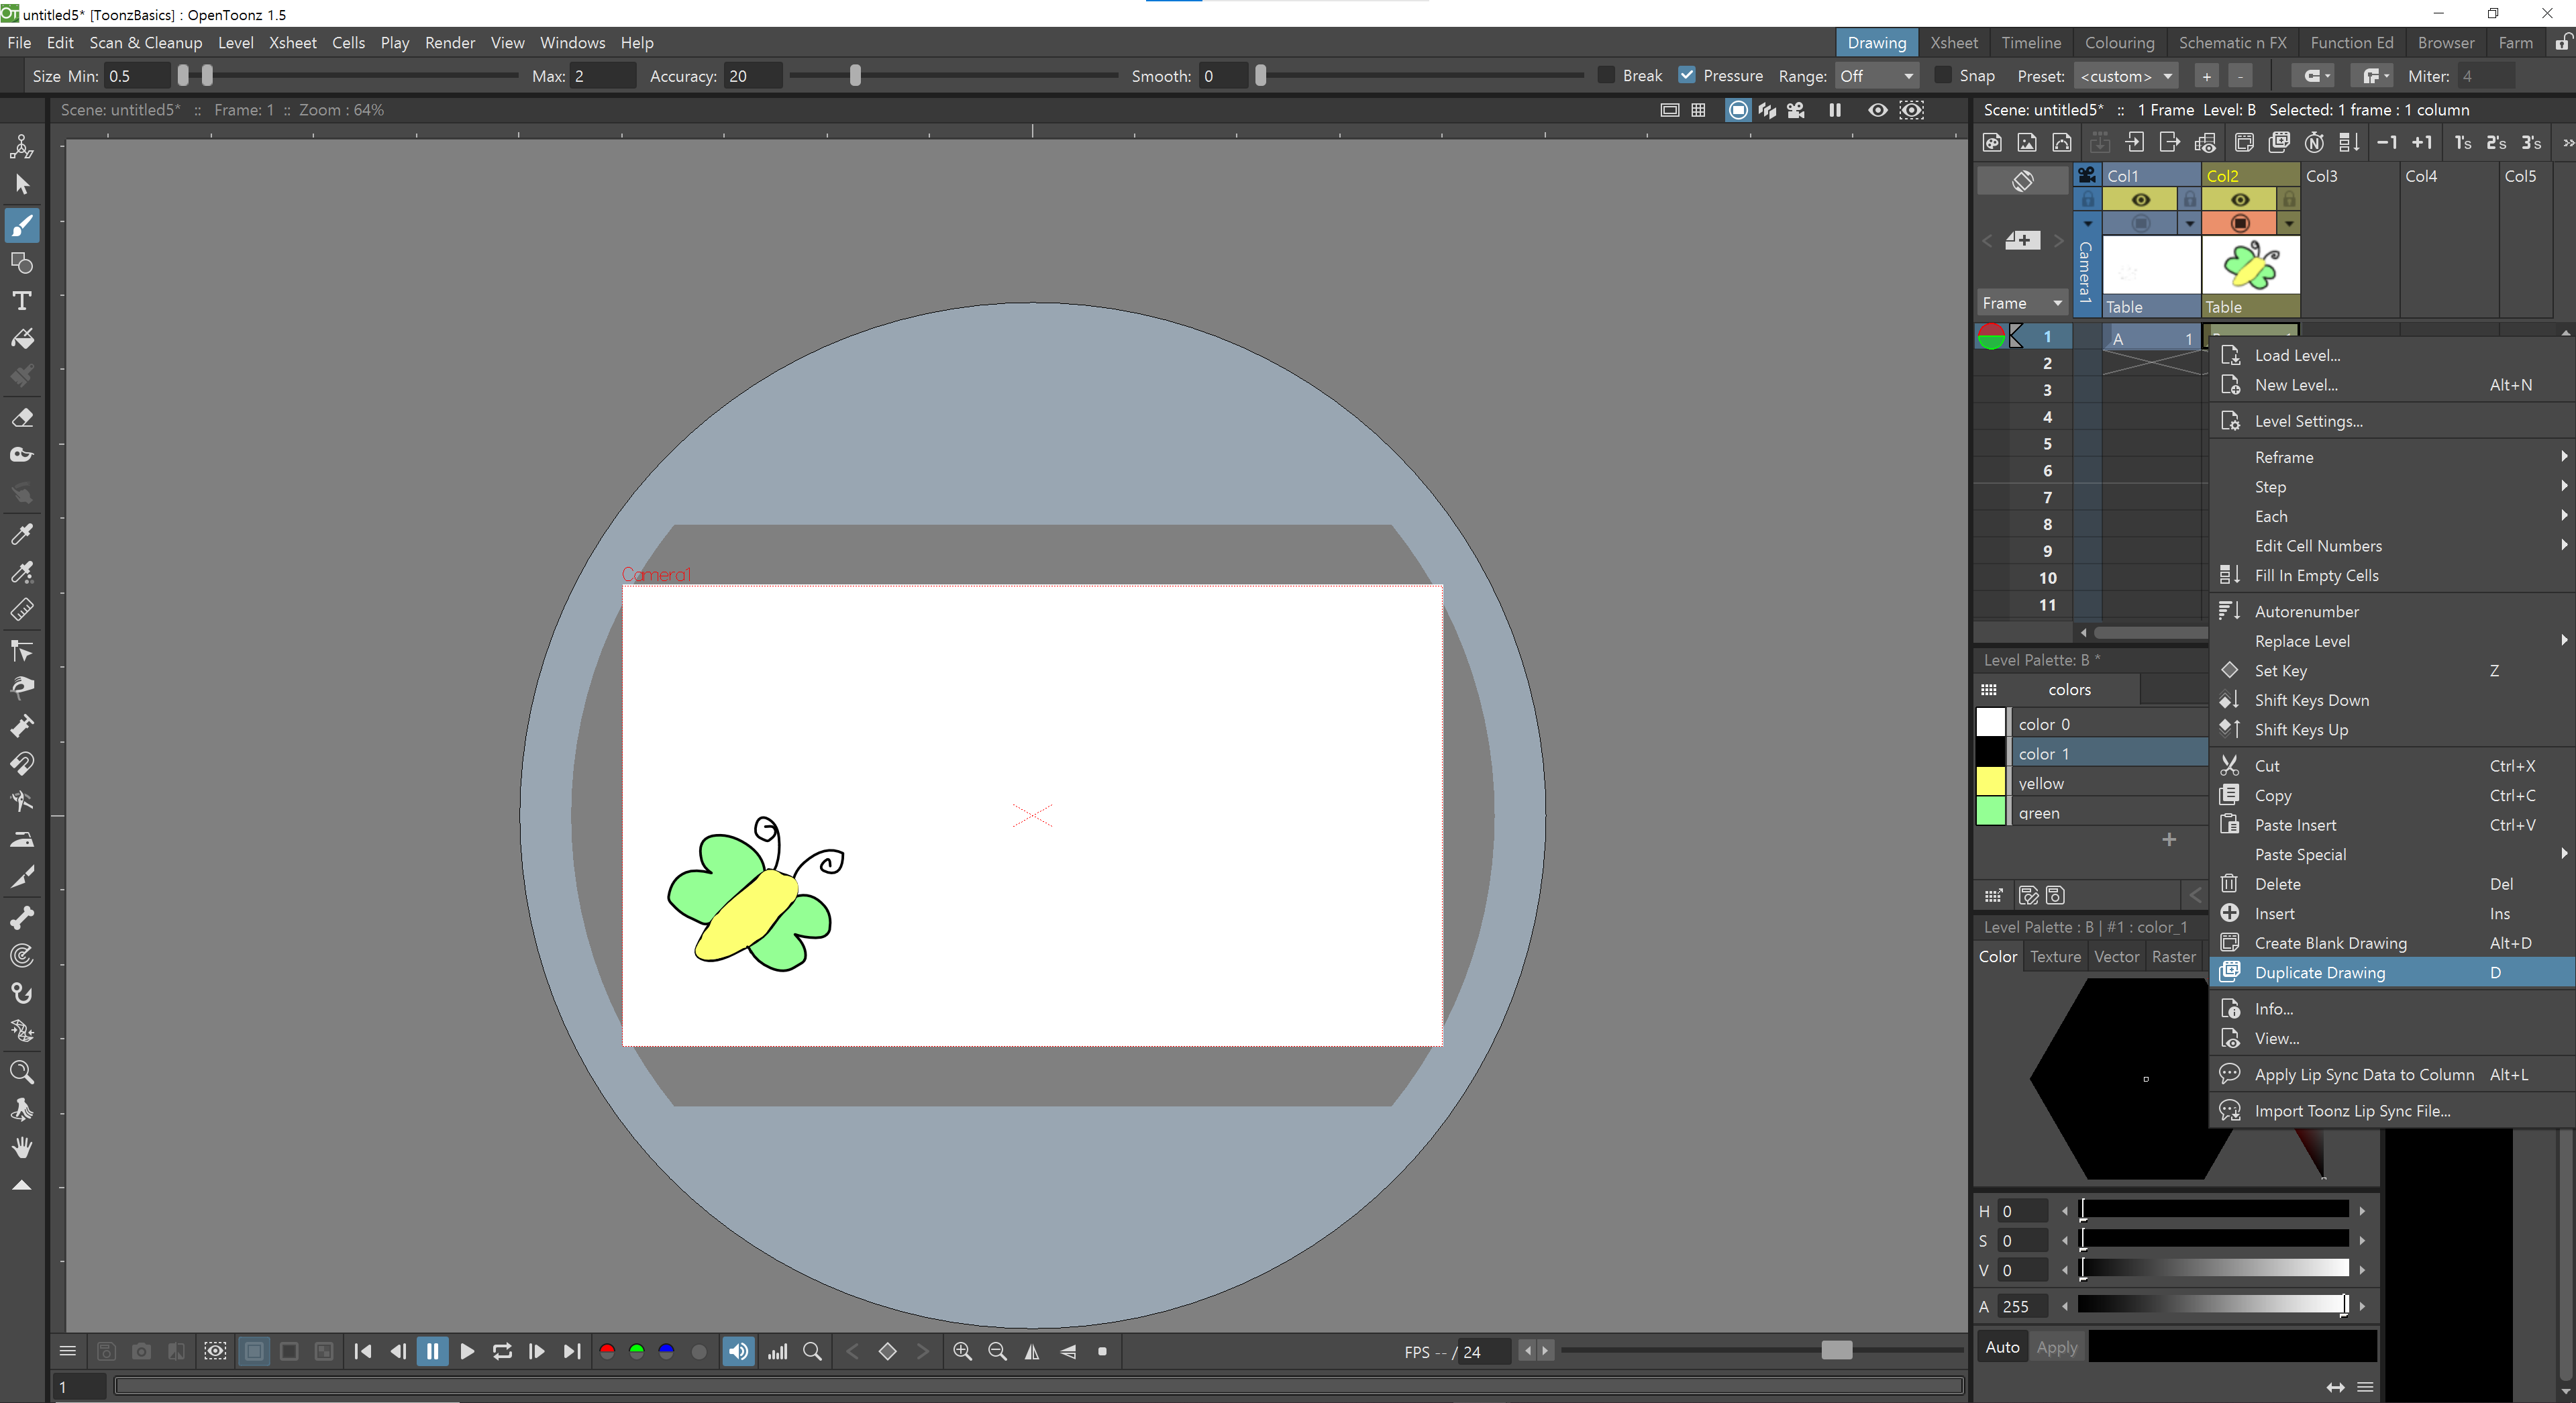This screenshot has height=1403, width=2576.
Task: Open the histogram from viewer bar
Action: tap(777, 1352)
